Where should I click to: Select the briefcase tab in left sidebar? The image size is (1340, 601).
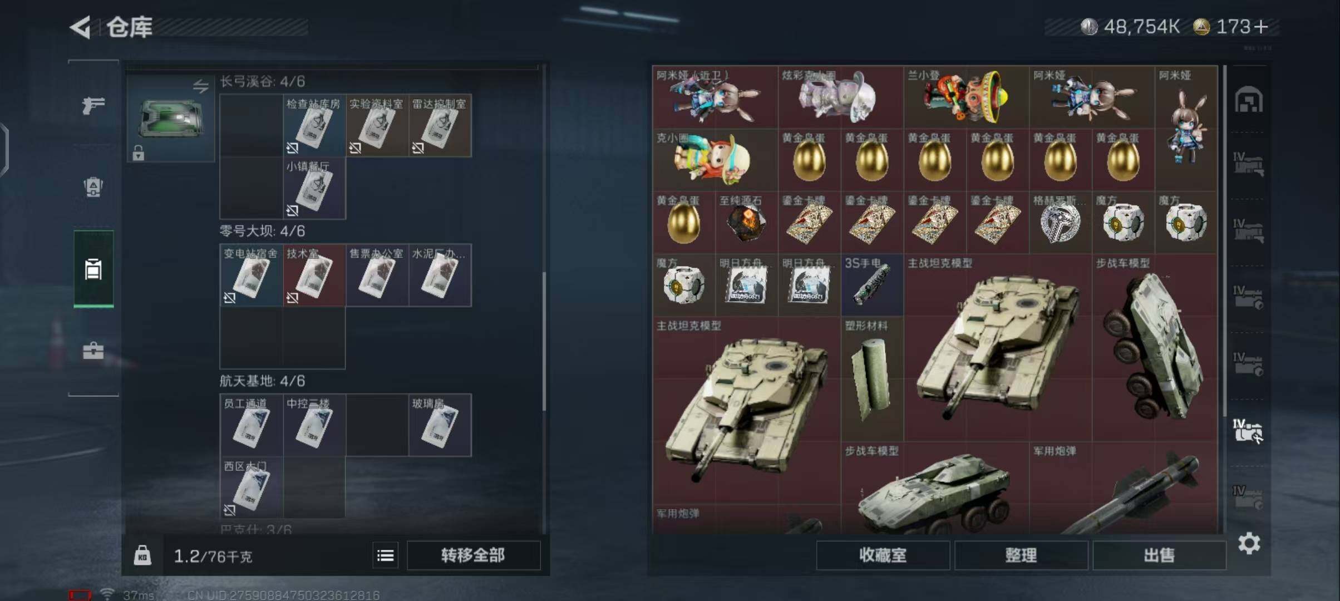[93, 351]
